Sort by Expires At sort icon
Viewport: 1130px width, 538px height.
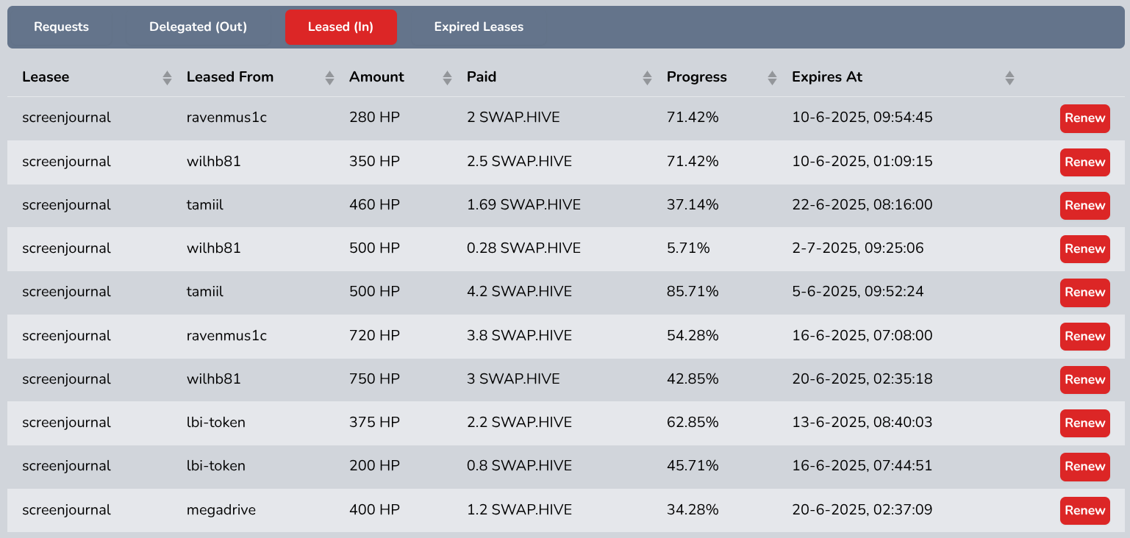click(1009, 77)
